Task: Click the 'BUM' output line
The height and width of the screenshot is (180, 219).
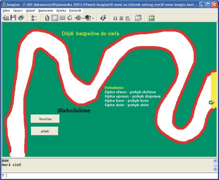Action: click(5, 161)
